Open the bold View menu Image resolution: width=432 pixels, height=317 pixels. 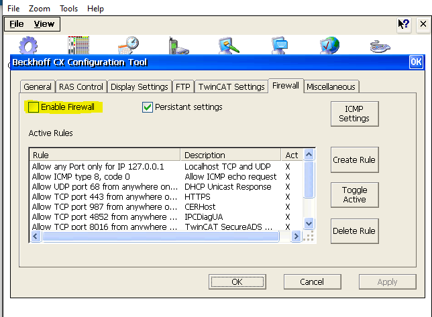pyautogui.click(x=44, y=24)
